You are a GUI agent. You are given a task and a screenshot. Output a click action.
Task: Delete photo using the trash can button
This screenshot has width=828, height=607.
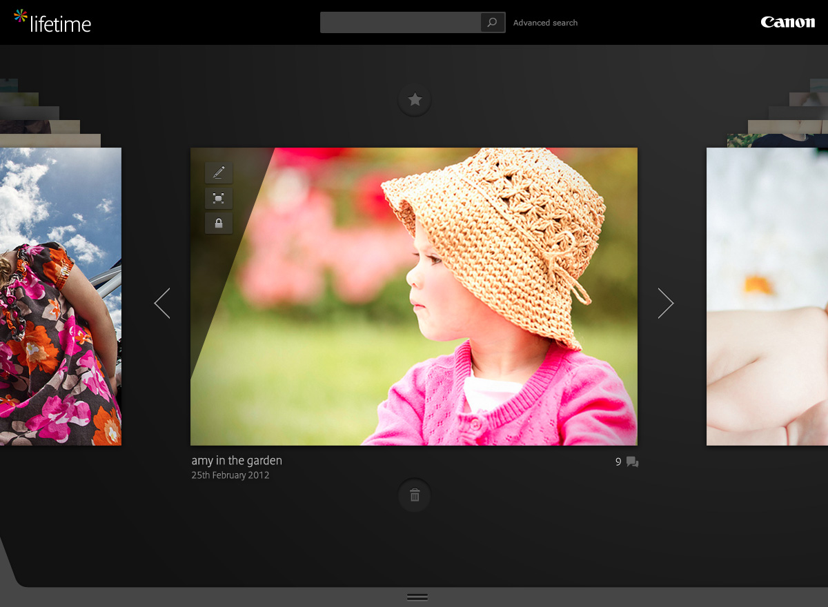point(415,495)
